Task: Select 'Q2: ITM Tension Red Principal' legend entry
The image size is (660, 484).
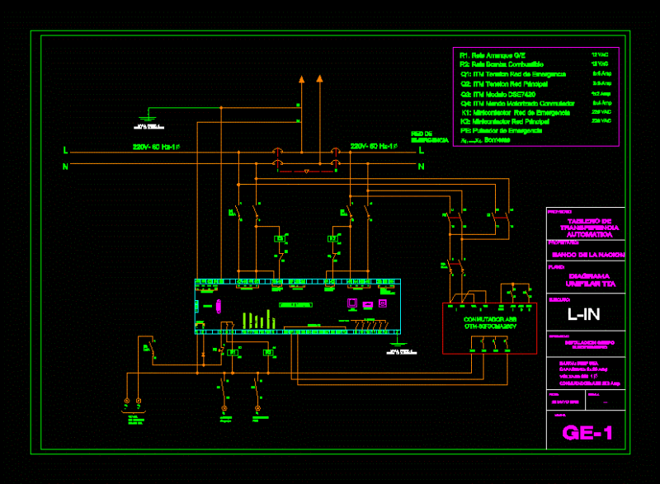Action: [504, 84]
